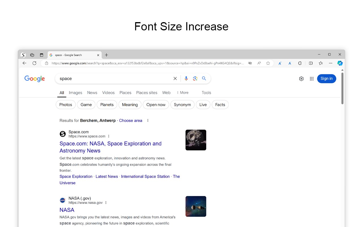Select the Synonym filter chip
Image resolution: width=363 pixels, height=227 pixels.
point(182,105)
